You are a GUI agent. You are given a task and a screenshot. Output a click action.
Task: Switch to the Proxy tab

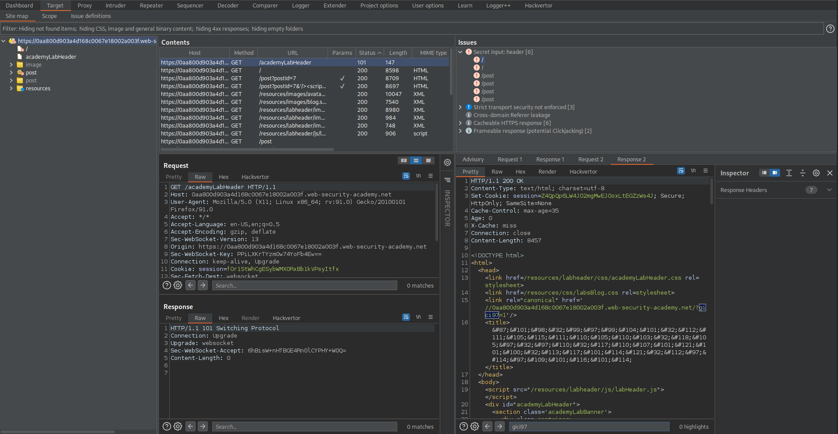tap(85, 5)
